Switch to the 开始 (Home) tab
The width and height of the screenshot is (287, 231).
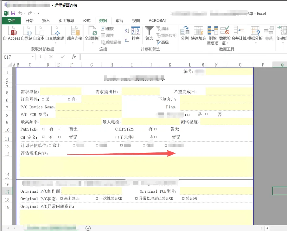tap(29, 21)
